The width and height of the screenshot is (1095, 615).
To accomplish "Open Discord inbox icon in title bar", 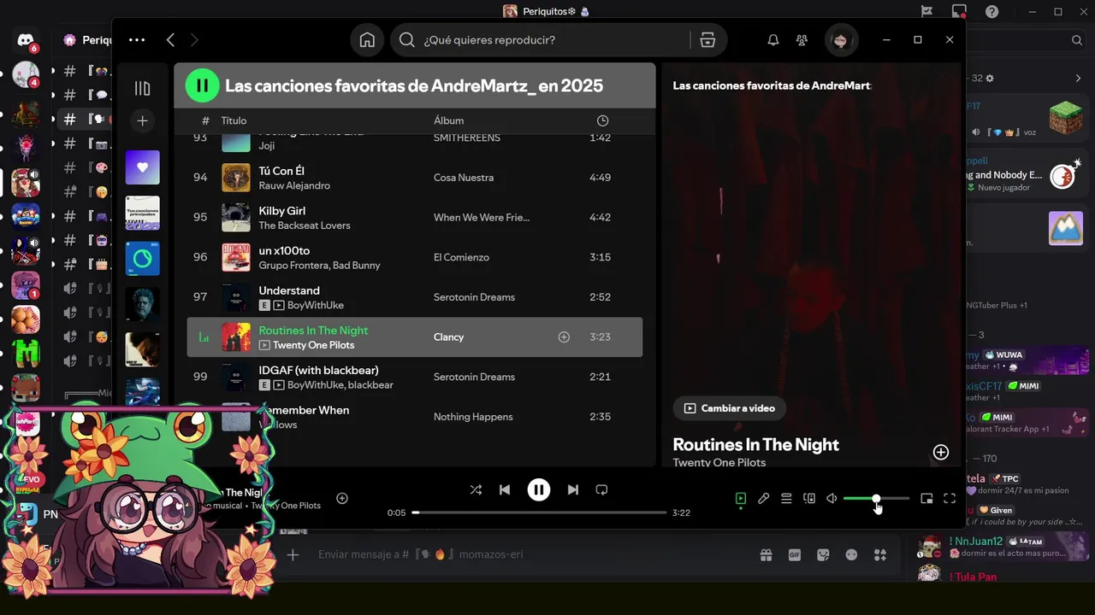I will point(959,12).
